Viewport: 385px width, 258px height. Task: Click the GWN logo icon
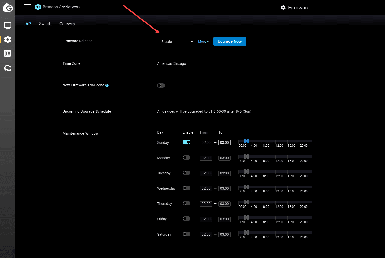tap(8, 8)
